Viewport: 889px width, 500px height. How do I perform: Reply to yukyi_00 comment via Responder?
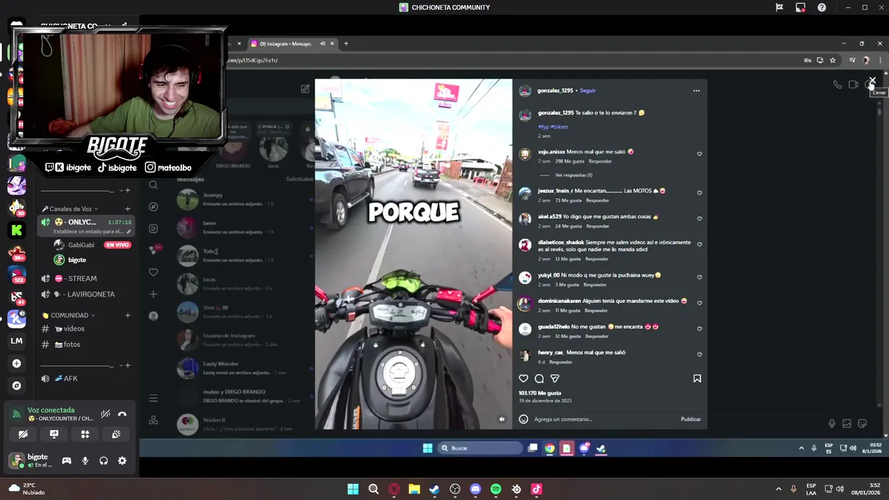[x=595, y=285]
